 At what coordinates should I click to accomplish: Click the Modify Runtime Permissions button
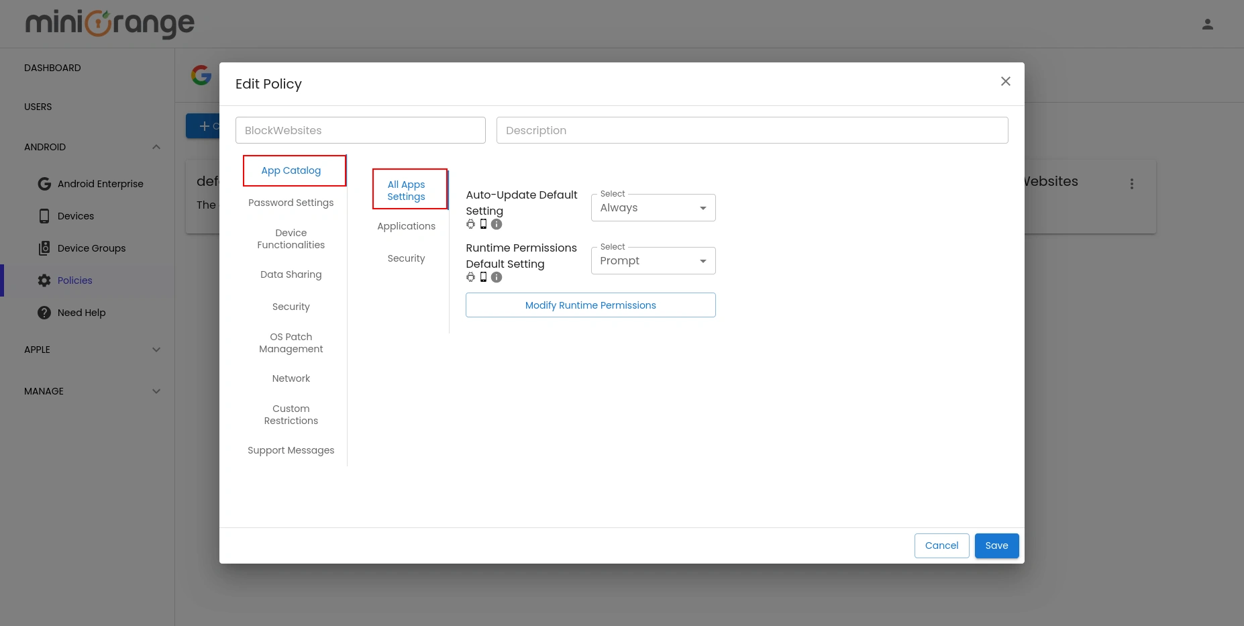pyautogui.click(x=590, y=305)
